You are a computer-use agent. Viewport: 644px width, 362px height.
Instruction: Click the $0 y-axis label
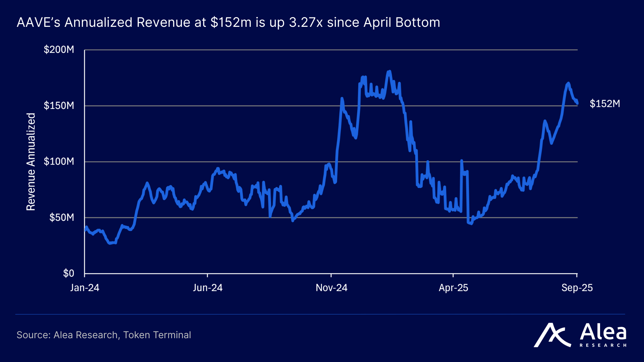tap(69, 273)
